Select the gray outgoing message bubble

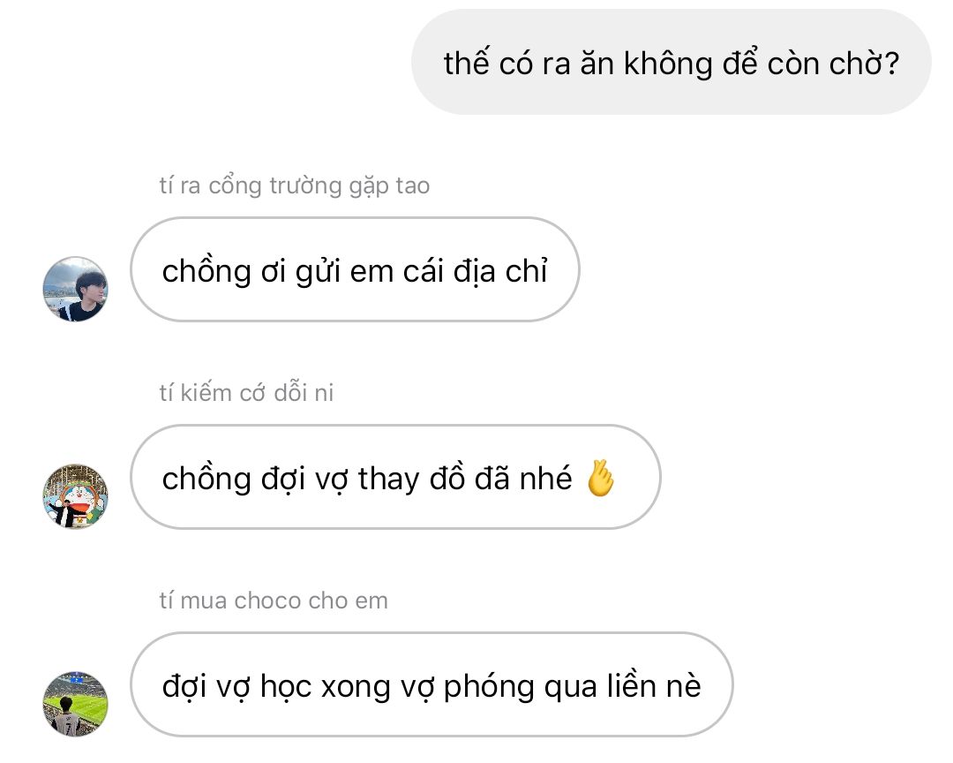[x=671, y=62]
